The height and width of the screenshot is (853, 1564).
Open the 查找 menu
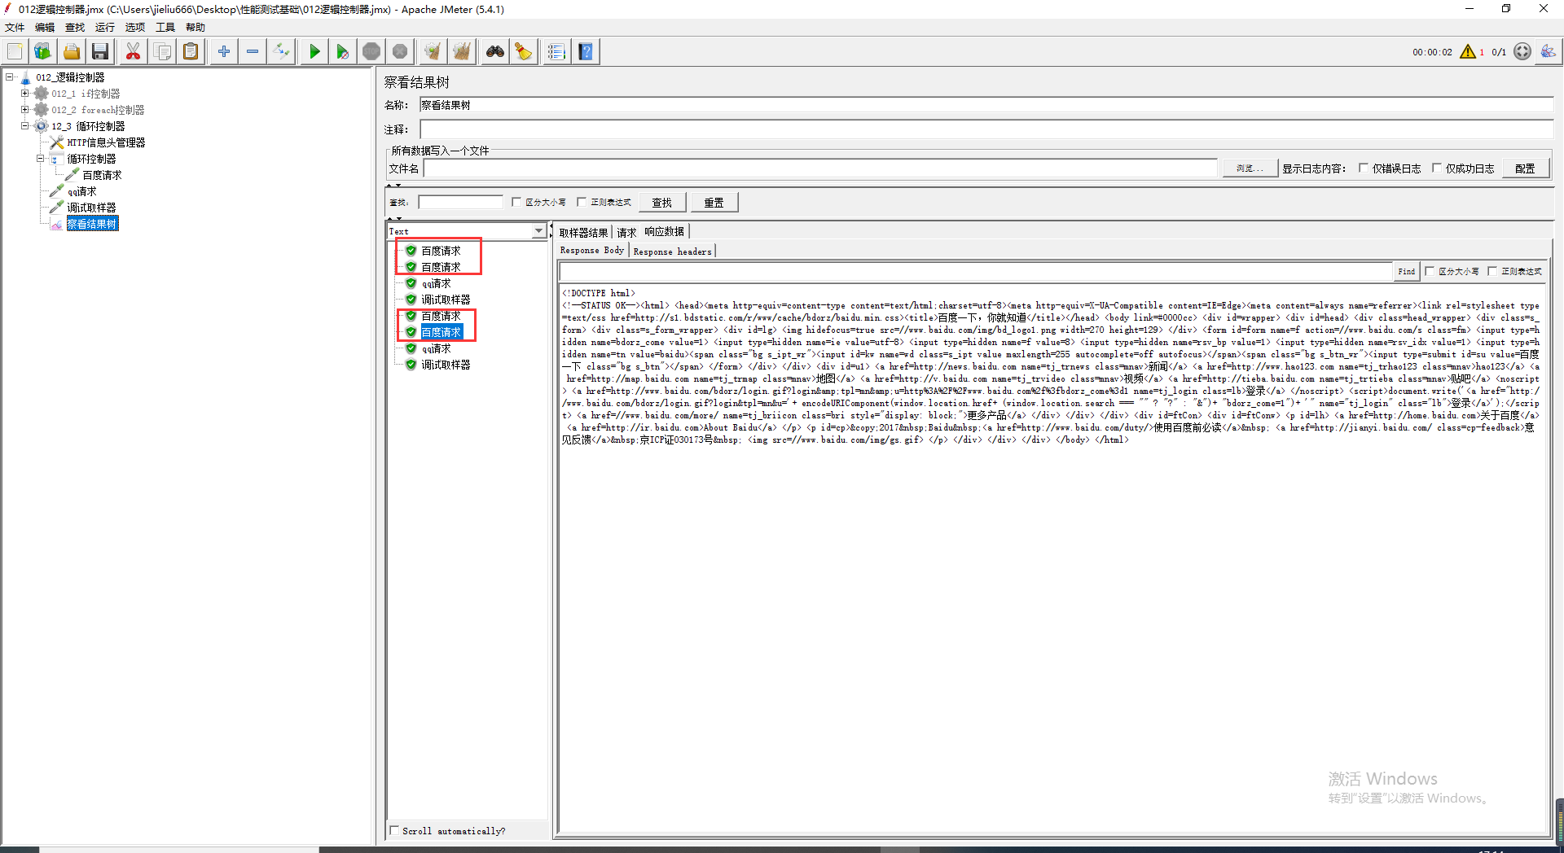click(75, 27)
